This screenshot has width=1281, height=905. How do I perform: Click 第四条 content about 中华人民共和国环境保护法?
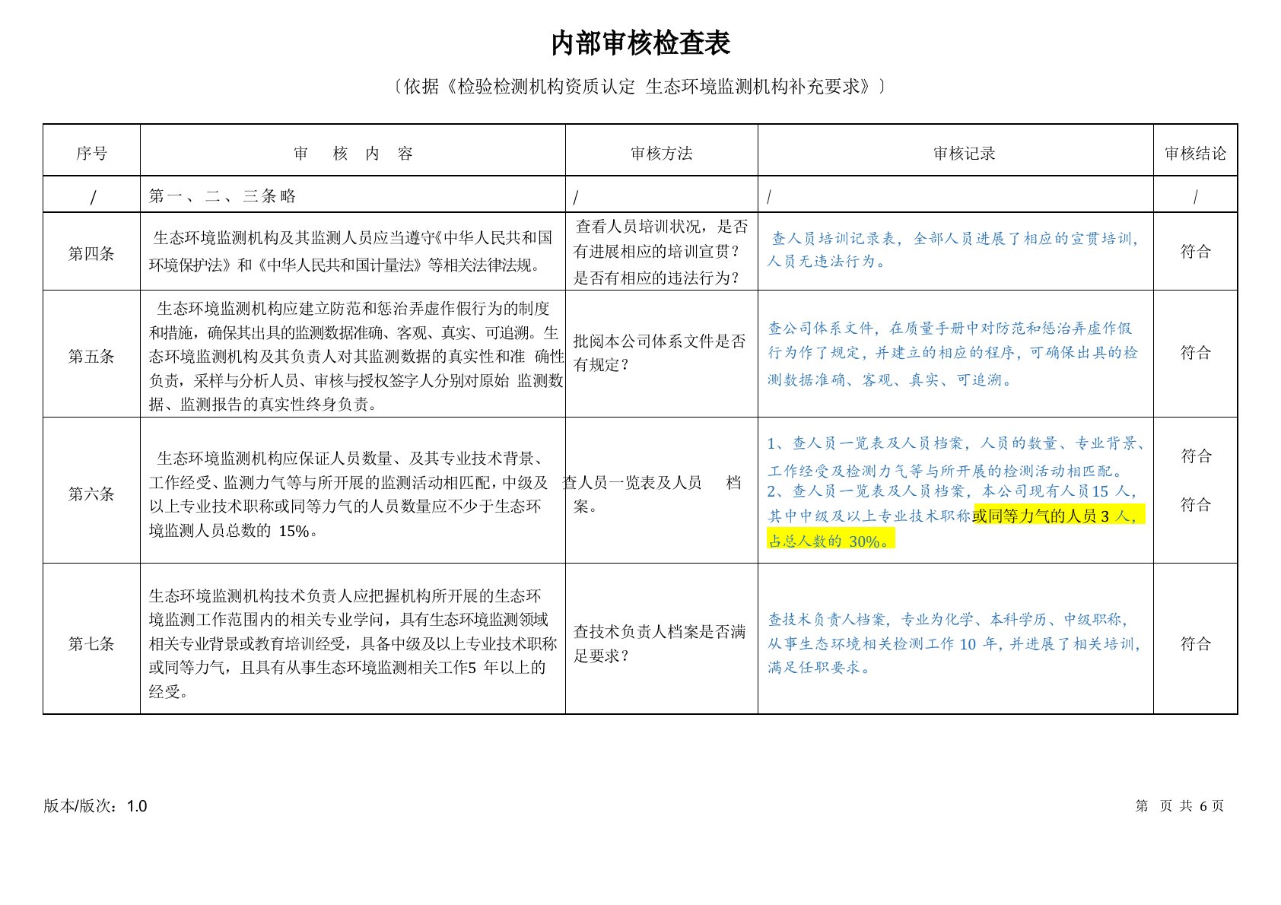point(351,252)
